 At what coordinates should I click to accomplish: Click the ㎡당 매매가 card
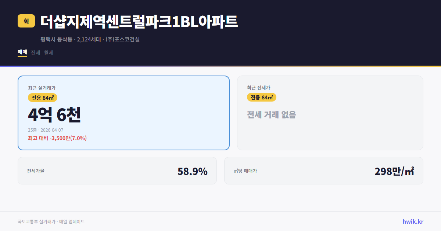[323, 170]
